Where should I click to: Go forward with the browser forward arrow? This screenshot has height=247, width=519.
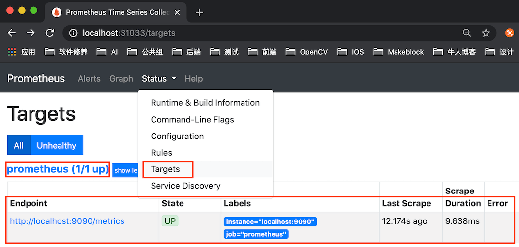pyautogui.click(x=31, y=33)
